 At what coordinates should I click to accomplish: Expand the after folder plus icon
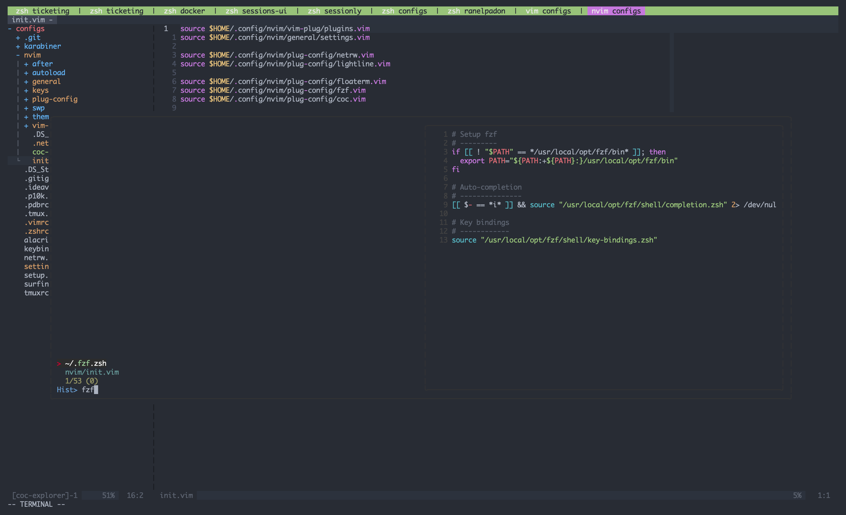tap(26, 64)
